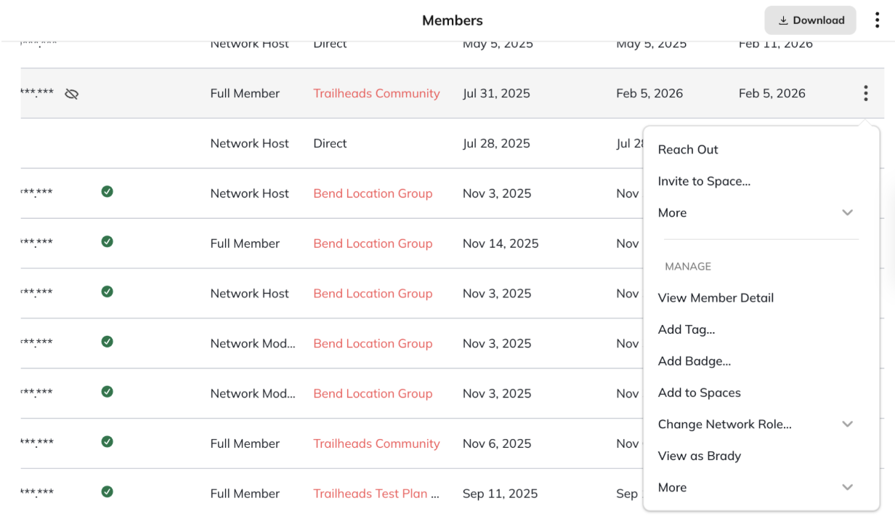This screenshot has width=895, height=519.
Task: Expand the top More chevron under Invite to Space
Action: [847, 213]
